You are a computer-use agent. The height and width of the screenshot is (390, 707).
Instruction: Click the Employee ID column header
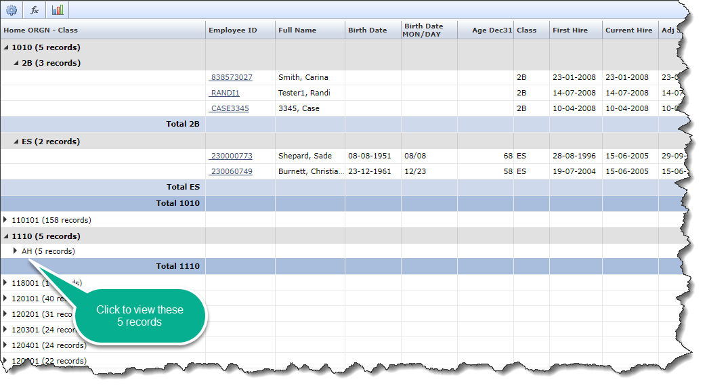[233, 30]
